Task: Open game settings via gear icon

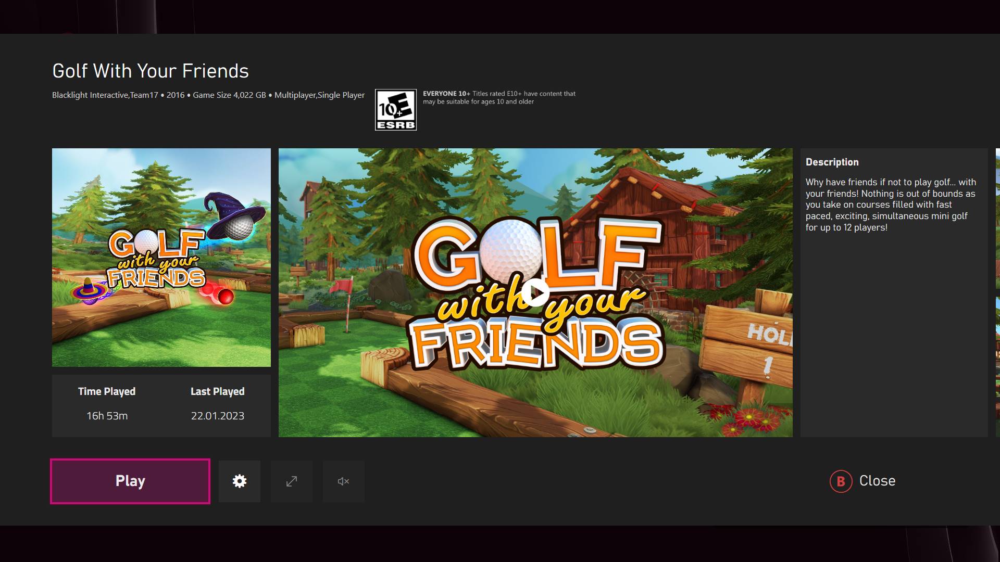Action: click(240, 481)
